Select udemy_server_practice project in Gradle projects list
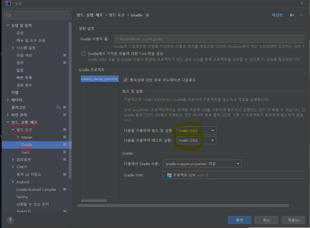 pos(100,79)
